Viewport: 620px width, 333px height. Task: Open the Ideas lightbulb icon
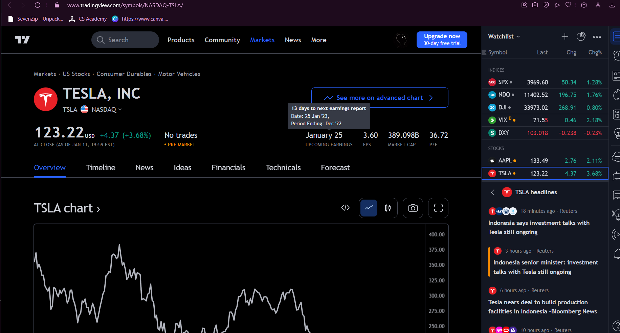tap(616, 133)
